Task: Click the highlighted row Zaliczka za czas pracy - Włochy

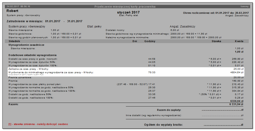Action: [x=126, y=69]
